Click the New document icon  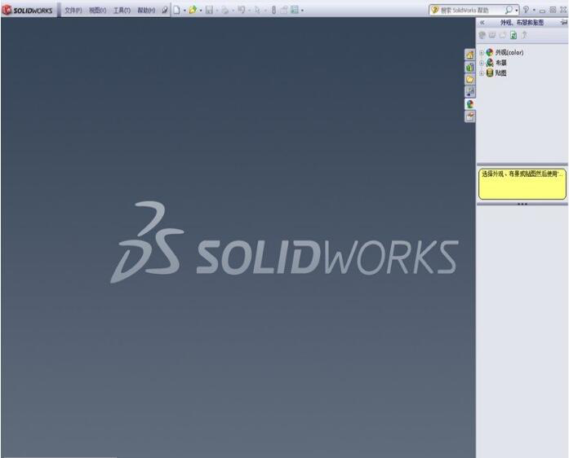click(x=176, y=11)
